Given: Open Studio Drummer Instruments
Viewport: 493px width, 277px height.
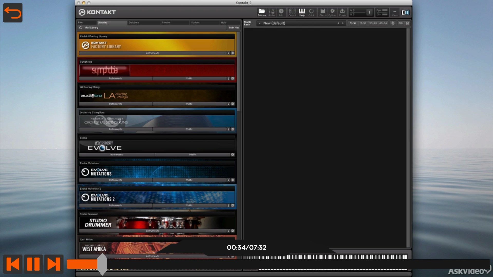Looking at the screenshot, I should [152, 231].
